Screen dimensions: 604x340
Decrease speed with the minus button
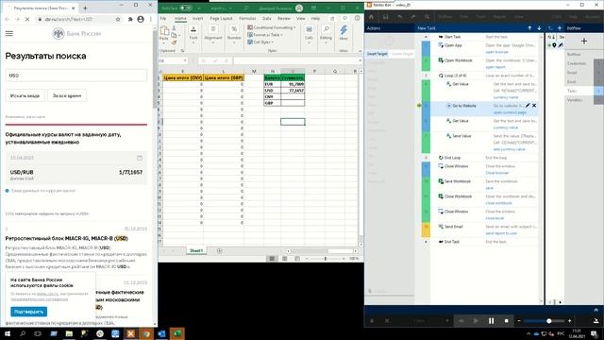519,321
